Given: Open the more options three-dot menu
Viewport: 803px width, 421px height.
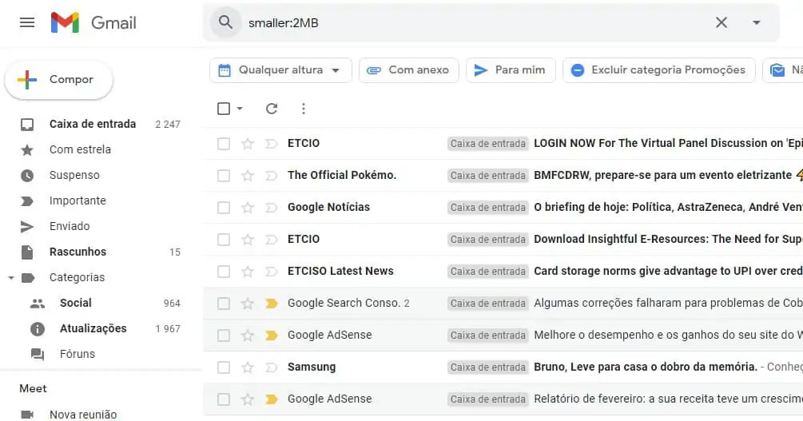Looking at the screenshot, I should click(x=304, y=109).
